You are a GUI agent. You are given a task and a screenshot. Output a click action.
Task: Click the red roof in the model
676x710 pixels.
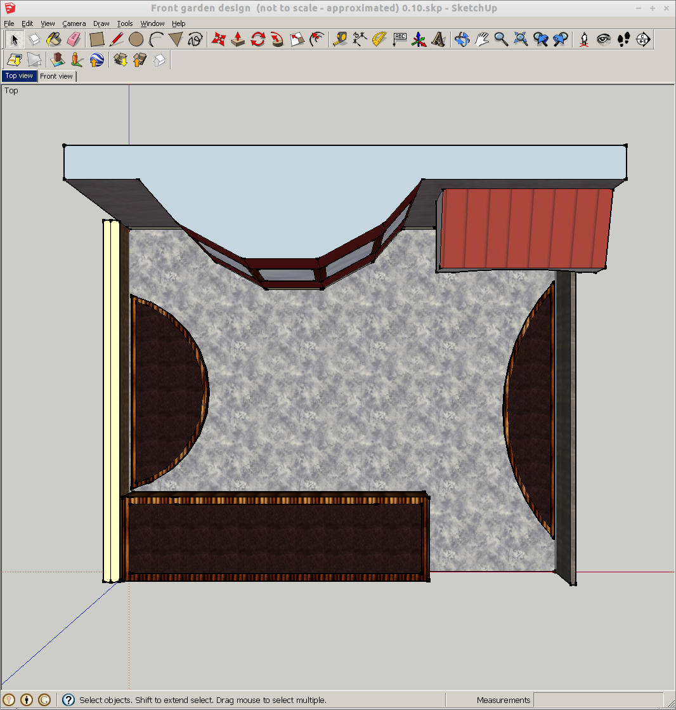point(525,227)
